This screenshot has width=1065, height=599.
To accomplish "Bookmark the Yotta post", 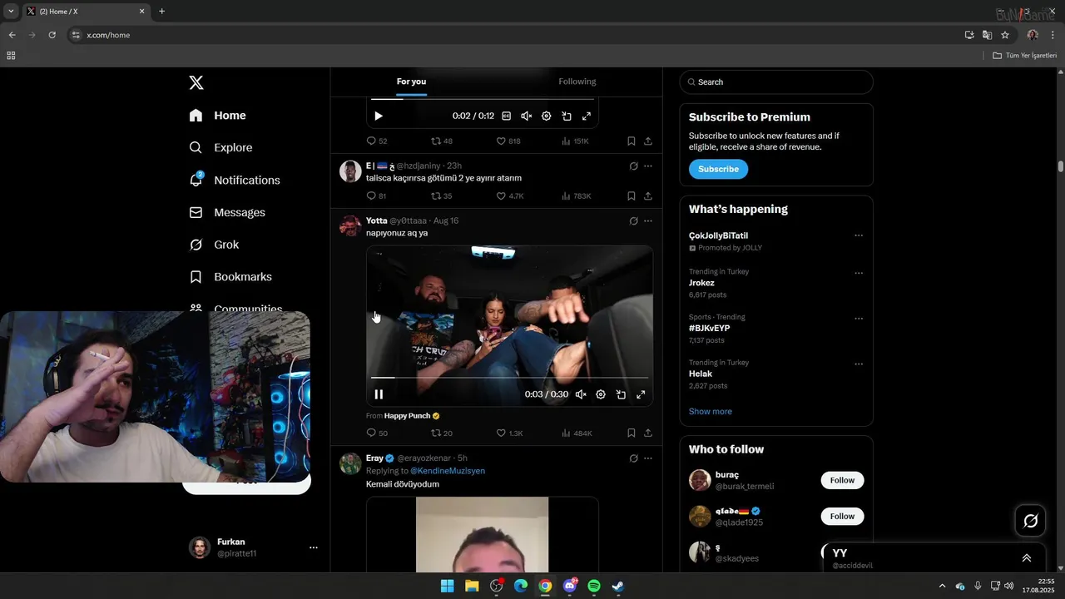I will (632, 433).
